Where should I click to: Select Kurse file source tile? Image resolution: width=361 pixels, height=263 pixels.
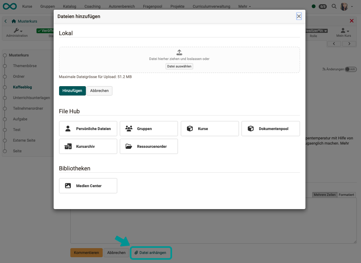[x=210, y=129]
